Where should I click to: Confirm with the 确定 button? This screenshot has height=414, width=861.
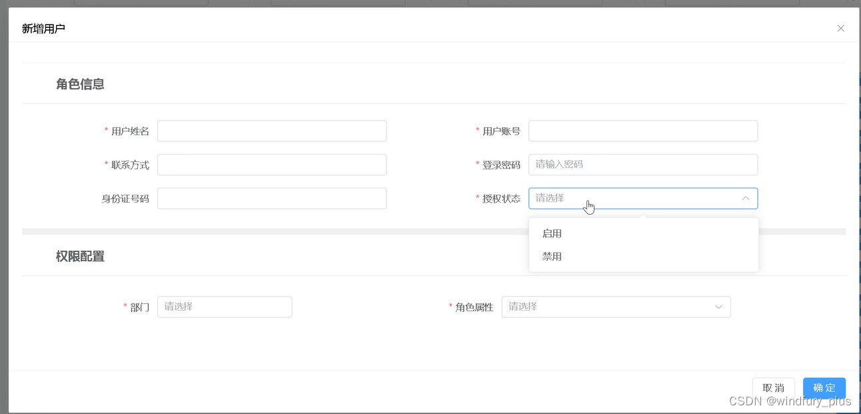click(824, 388)
